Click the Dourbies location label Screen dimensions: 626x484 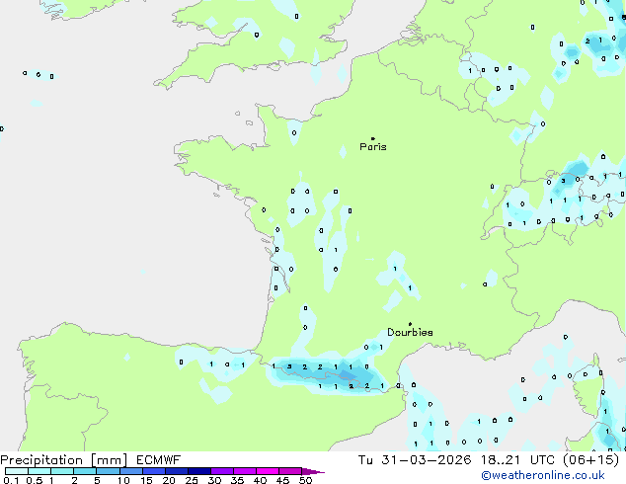tap(410, 332)
